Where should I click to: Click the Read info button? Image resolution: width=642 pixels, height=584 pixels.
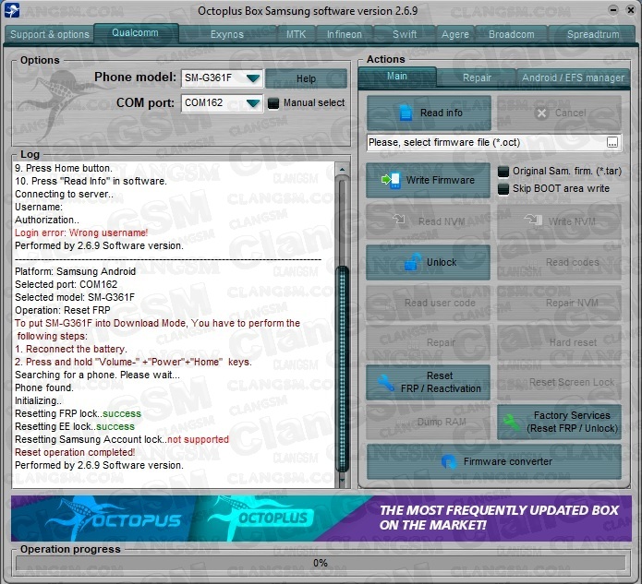(x=429, y=113)
